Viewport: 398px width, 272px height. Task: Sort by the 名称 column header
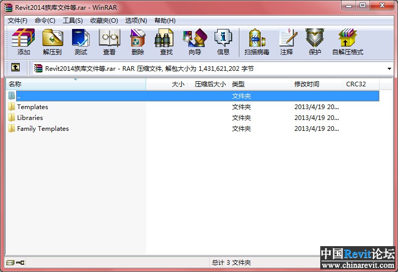coord(76,84)
